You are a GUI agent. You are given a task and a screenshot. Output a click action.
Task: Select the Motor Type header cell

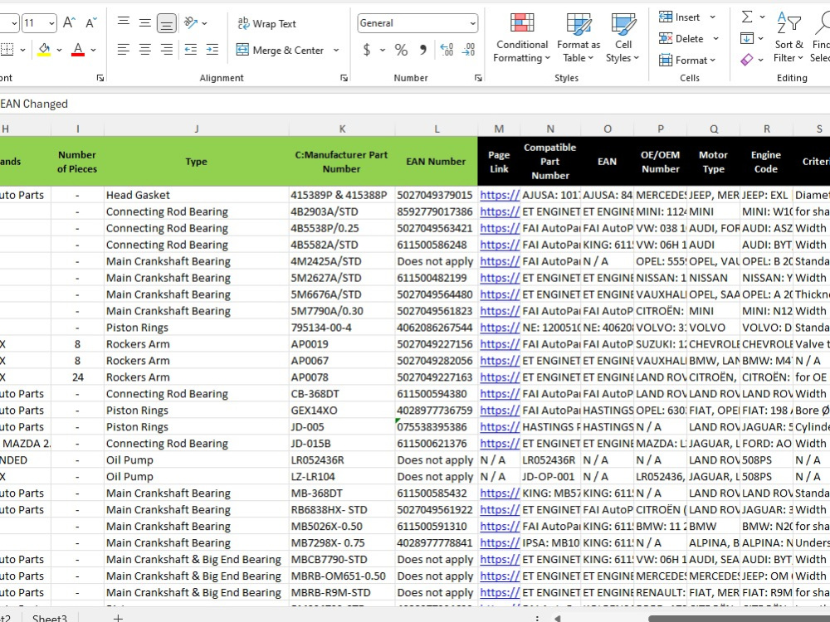click(713, 162)
